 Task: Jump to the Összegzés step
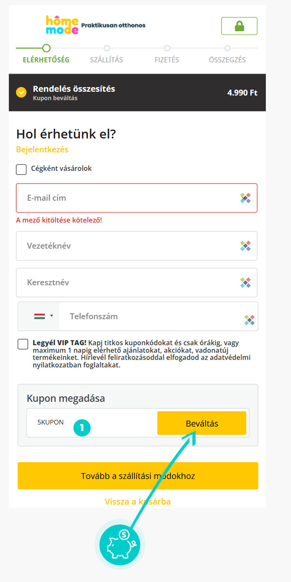click(x=227, y=60)
